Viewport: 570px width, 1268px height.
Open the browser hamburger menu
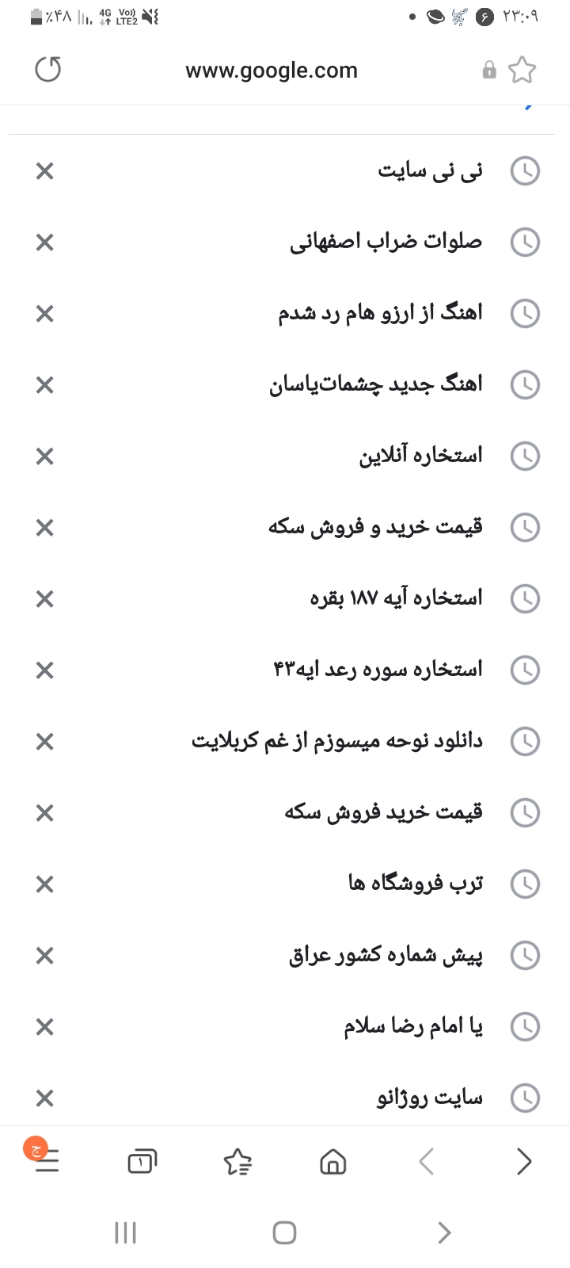point(47,1162)
